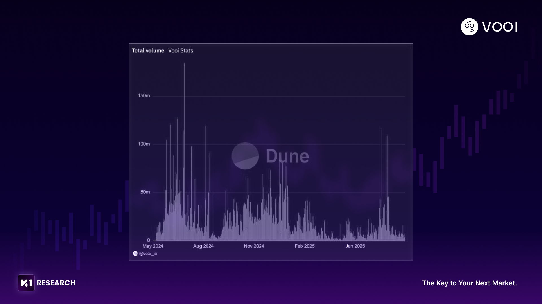The height and width of the screenshot is (304, 542).
Task: Click the VOOI wordmark text
Action: pos(500,27)
